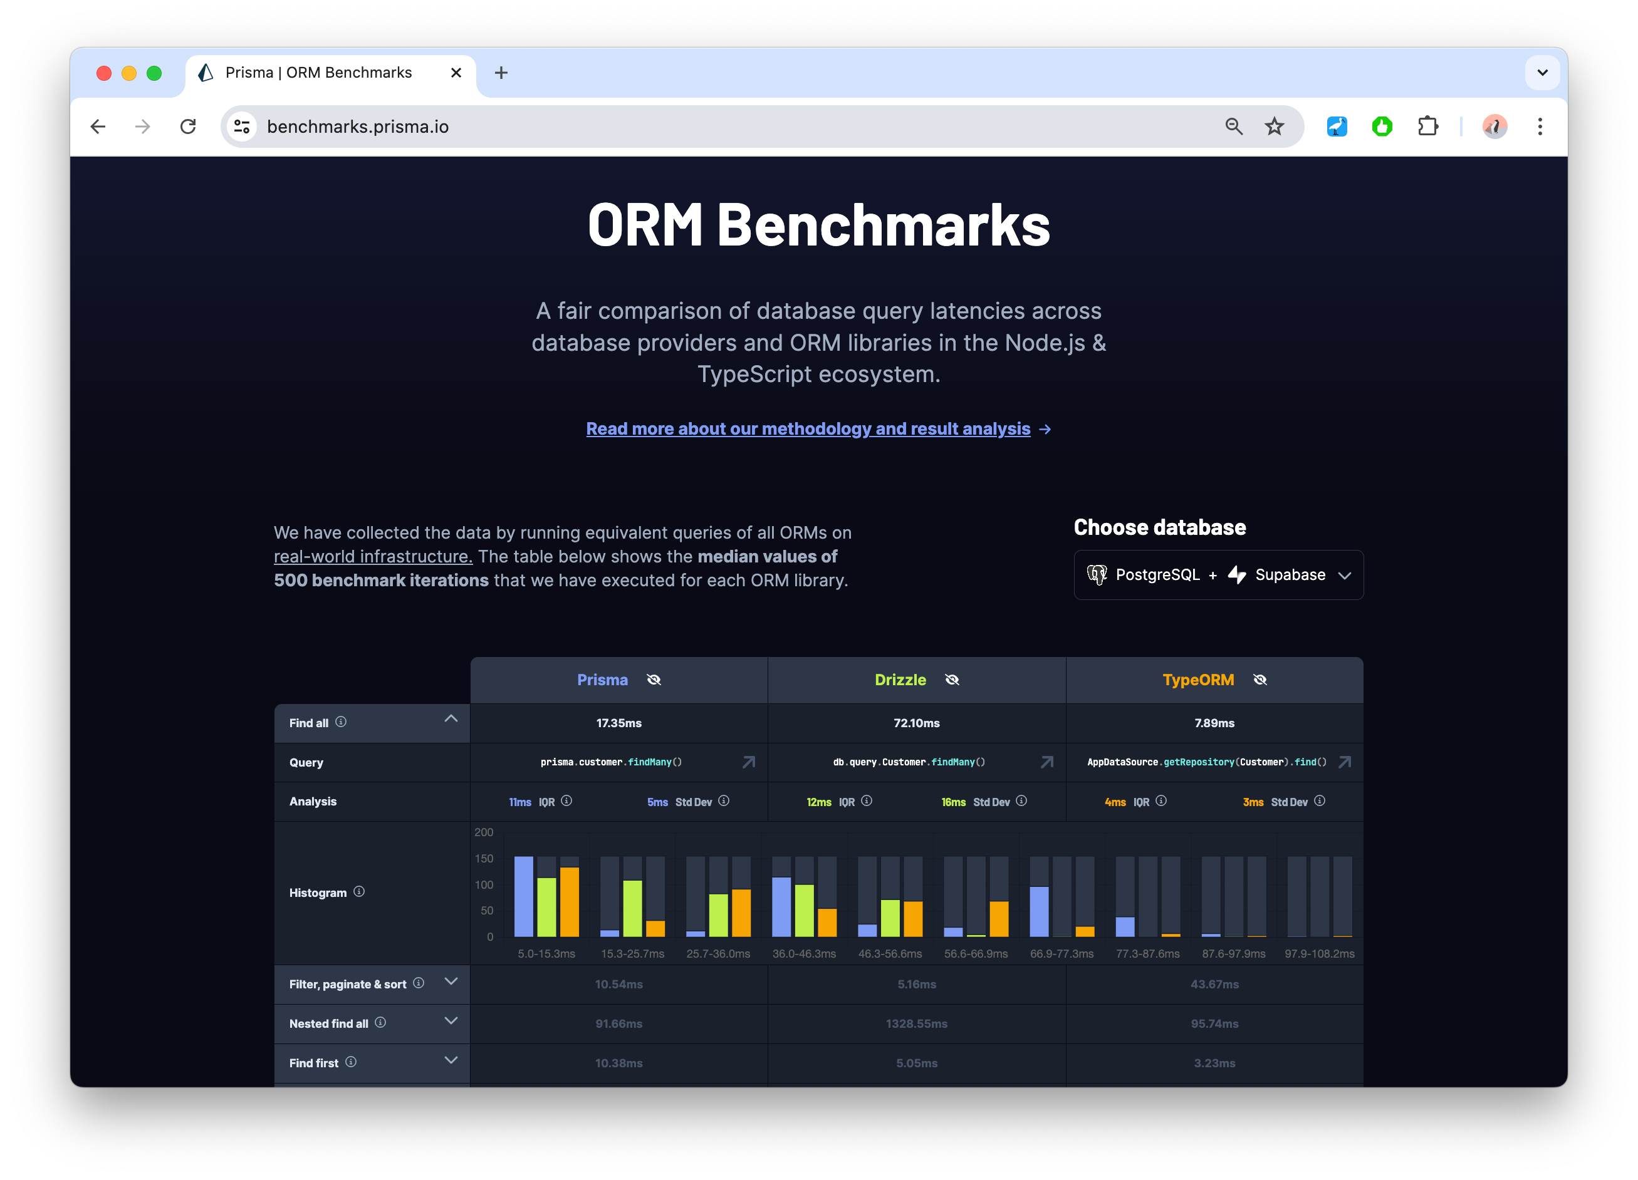Open Drizzle findMany query external arrow

pos(1046,762)
